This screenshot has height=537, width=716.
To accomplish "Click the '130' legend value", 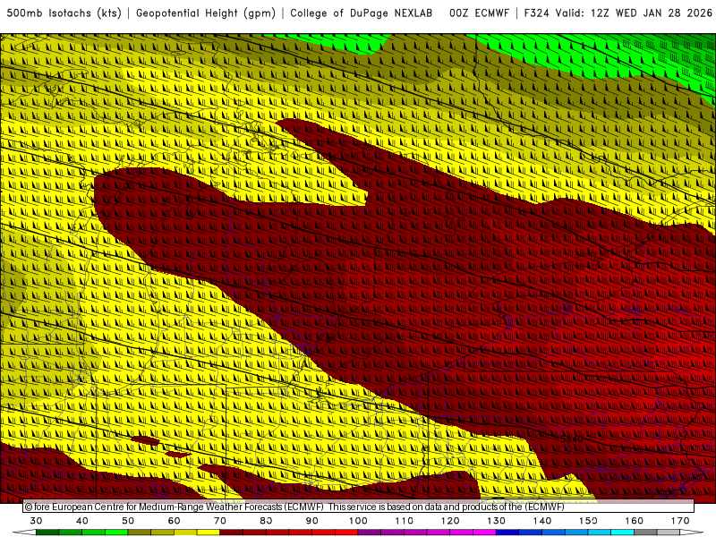I will pyautogui.click(x=496, y=521).
